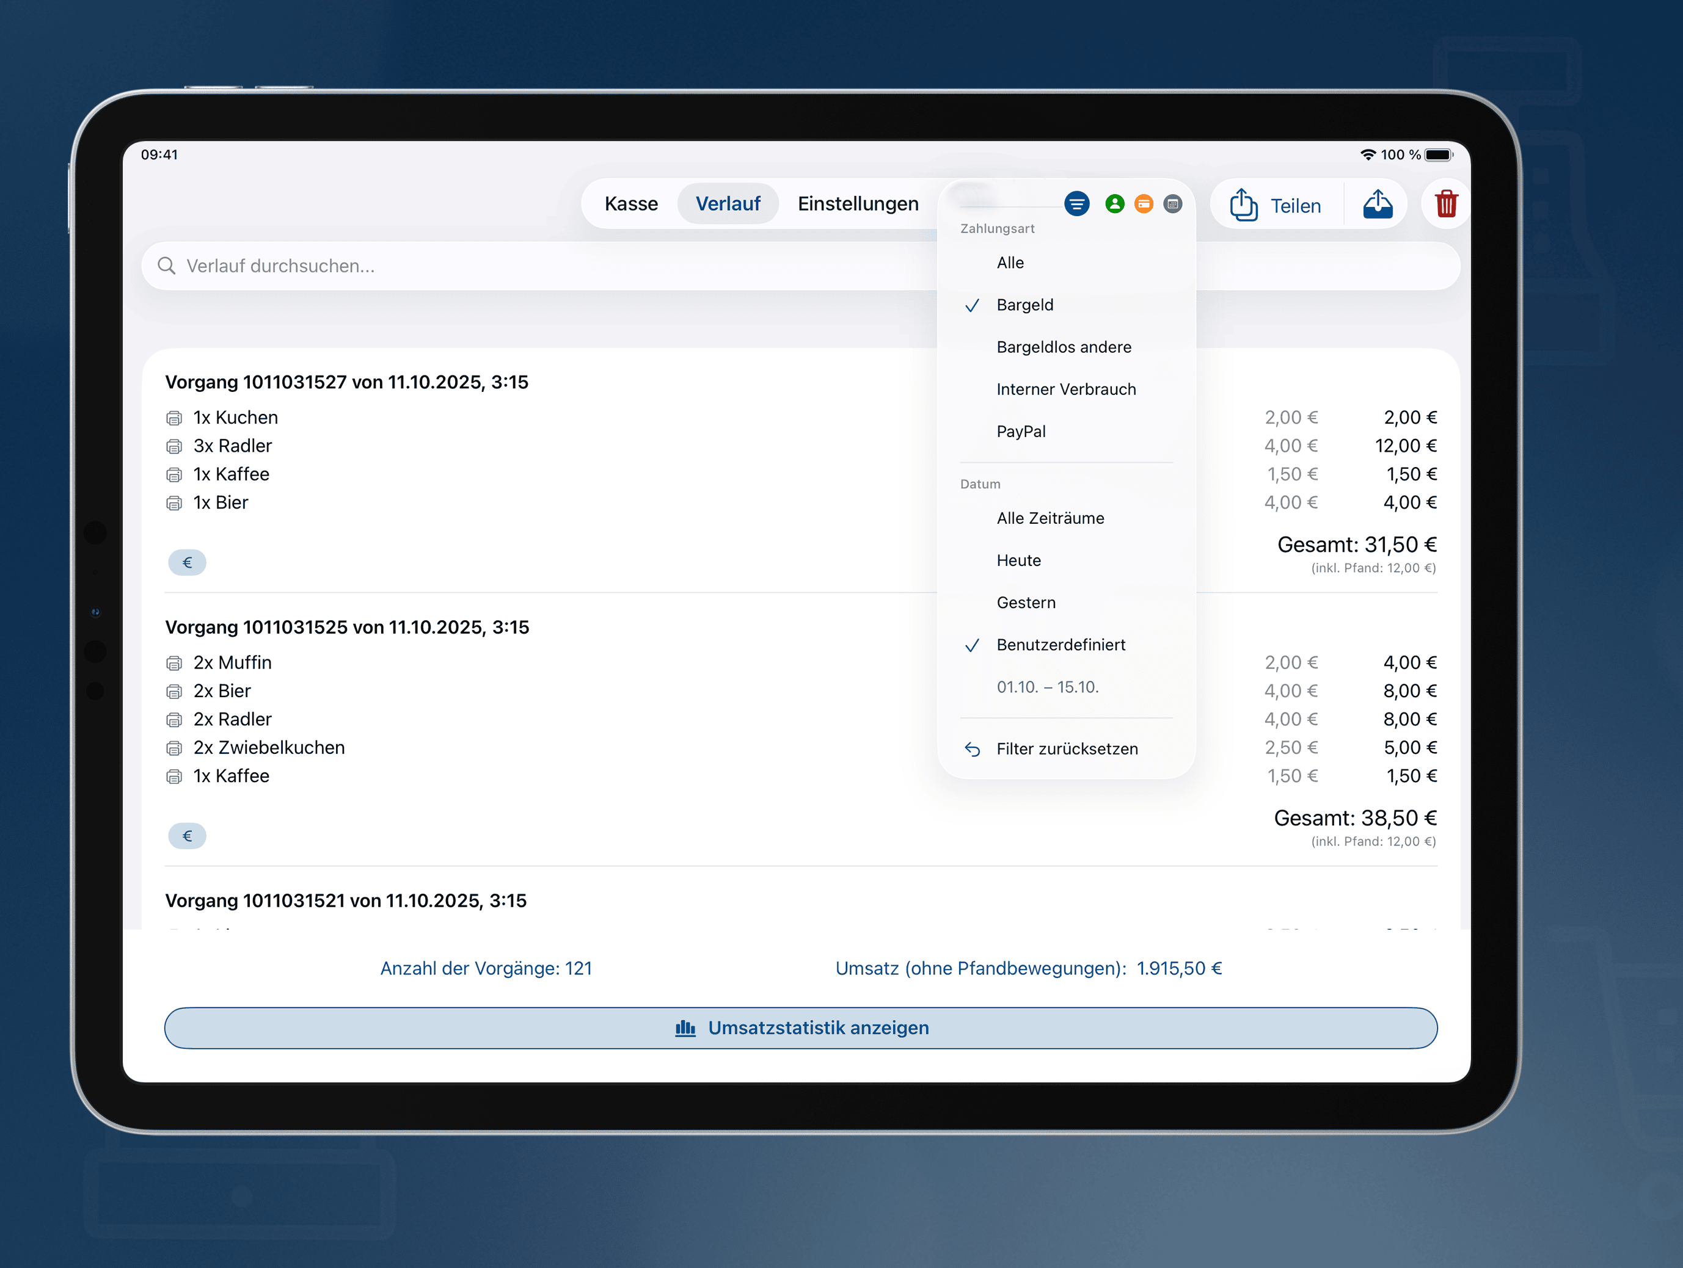
Task: Click the printer icon next to 2x Muffin
Action: (x=173, y=662)
